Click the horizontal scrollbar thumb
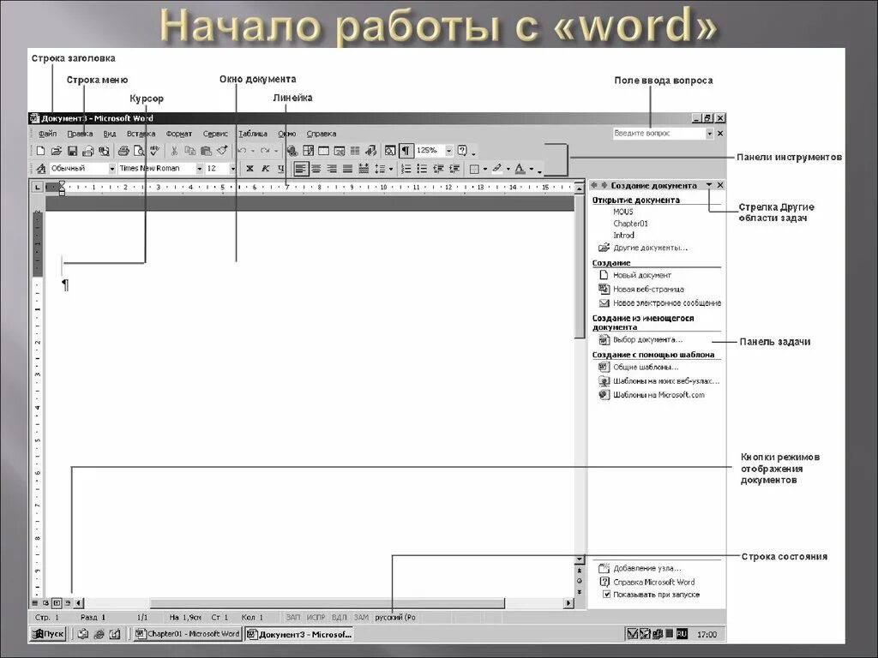This screenshot has height=658, width=878. [x=327, y=603]
